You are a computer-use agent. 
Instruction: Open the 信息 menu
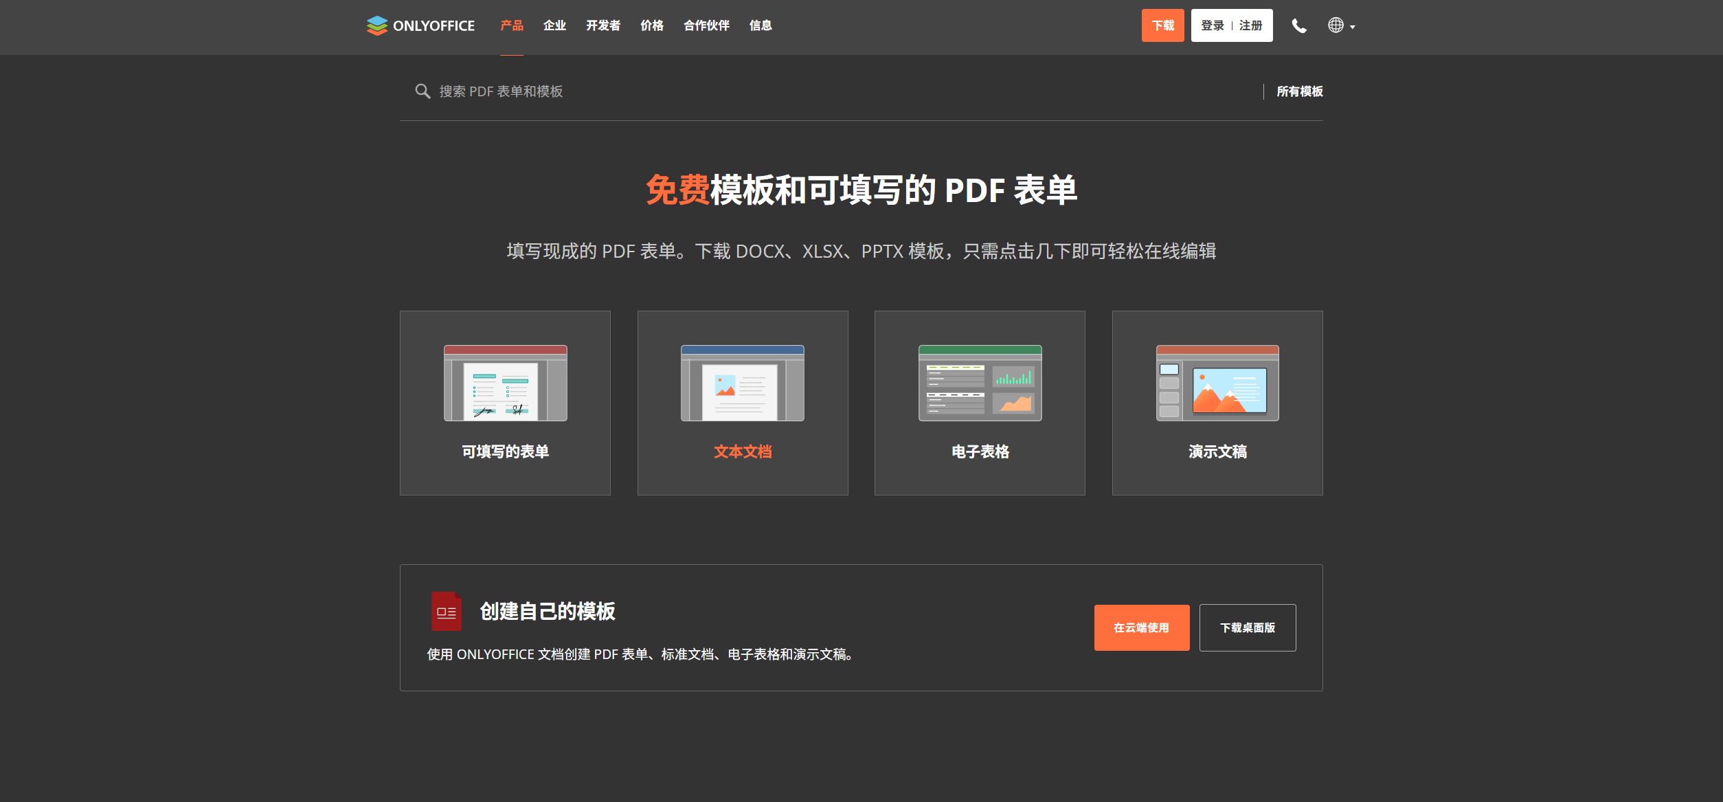click(761, 25)
